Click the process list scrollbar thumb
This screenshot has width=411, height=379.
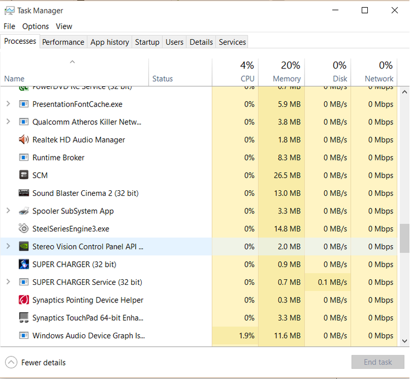tap(404, 238)
